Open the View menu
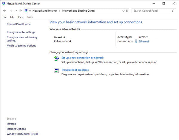Screen dimensions: 179x140 pos(21,17)
